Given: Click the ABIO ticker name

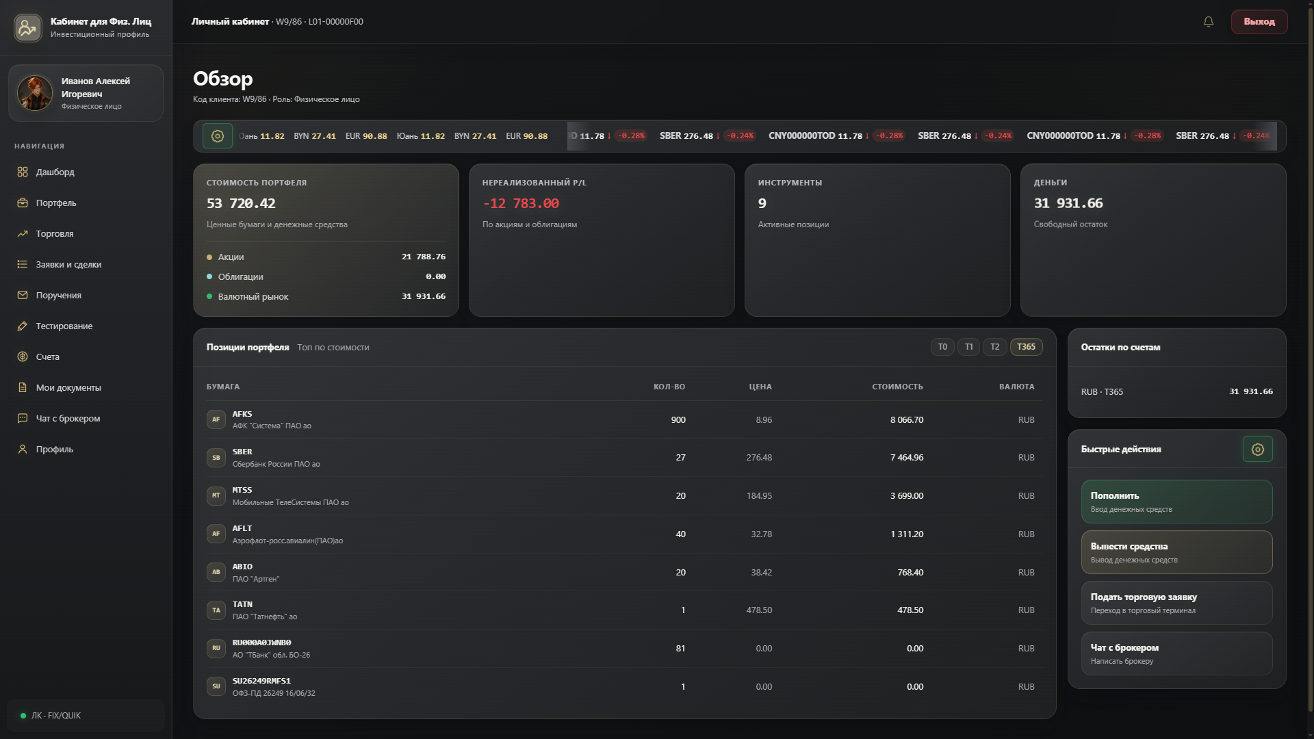Looking at the screenshot, I should tap(242, 567).
